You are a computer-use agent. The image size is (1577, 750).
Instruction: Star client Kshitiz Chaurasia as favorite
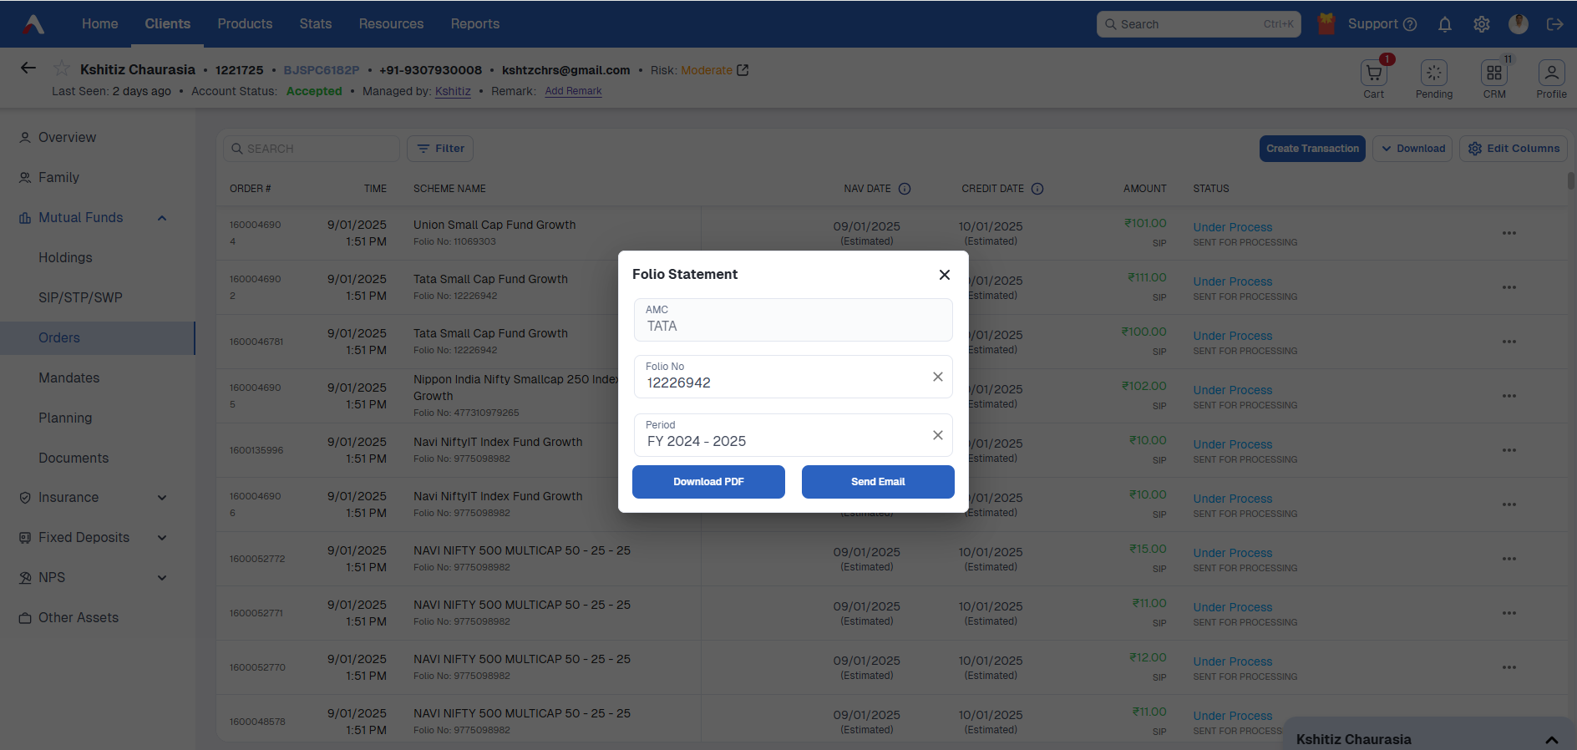click(62, 68)
